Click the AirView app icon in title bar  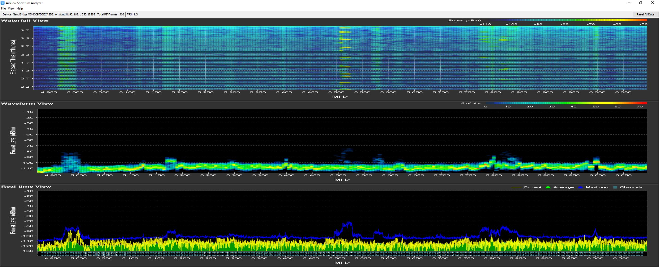(3, 3)
